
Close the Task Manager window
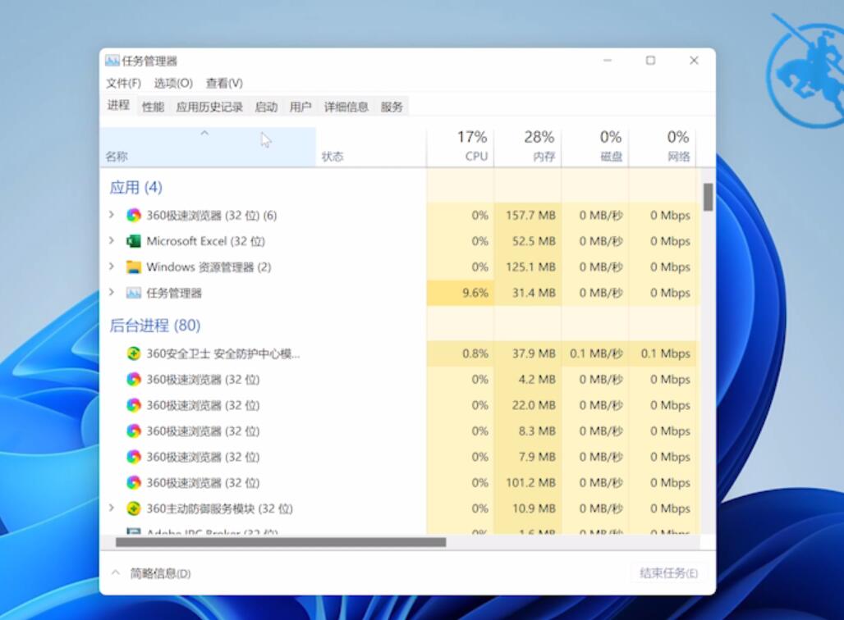[694, 60]
